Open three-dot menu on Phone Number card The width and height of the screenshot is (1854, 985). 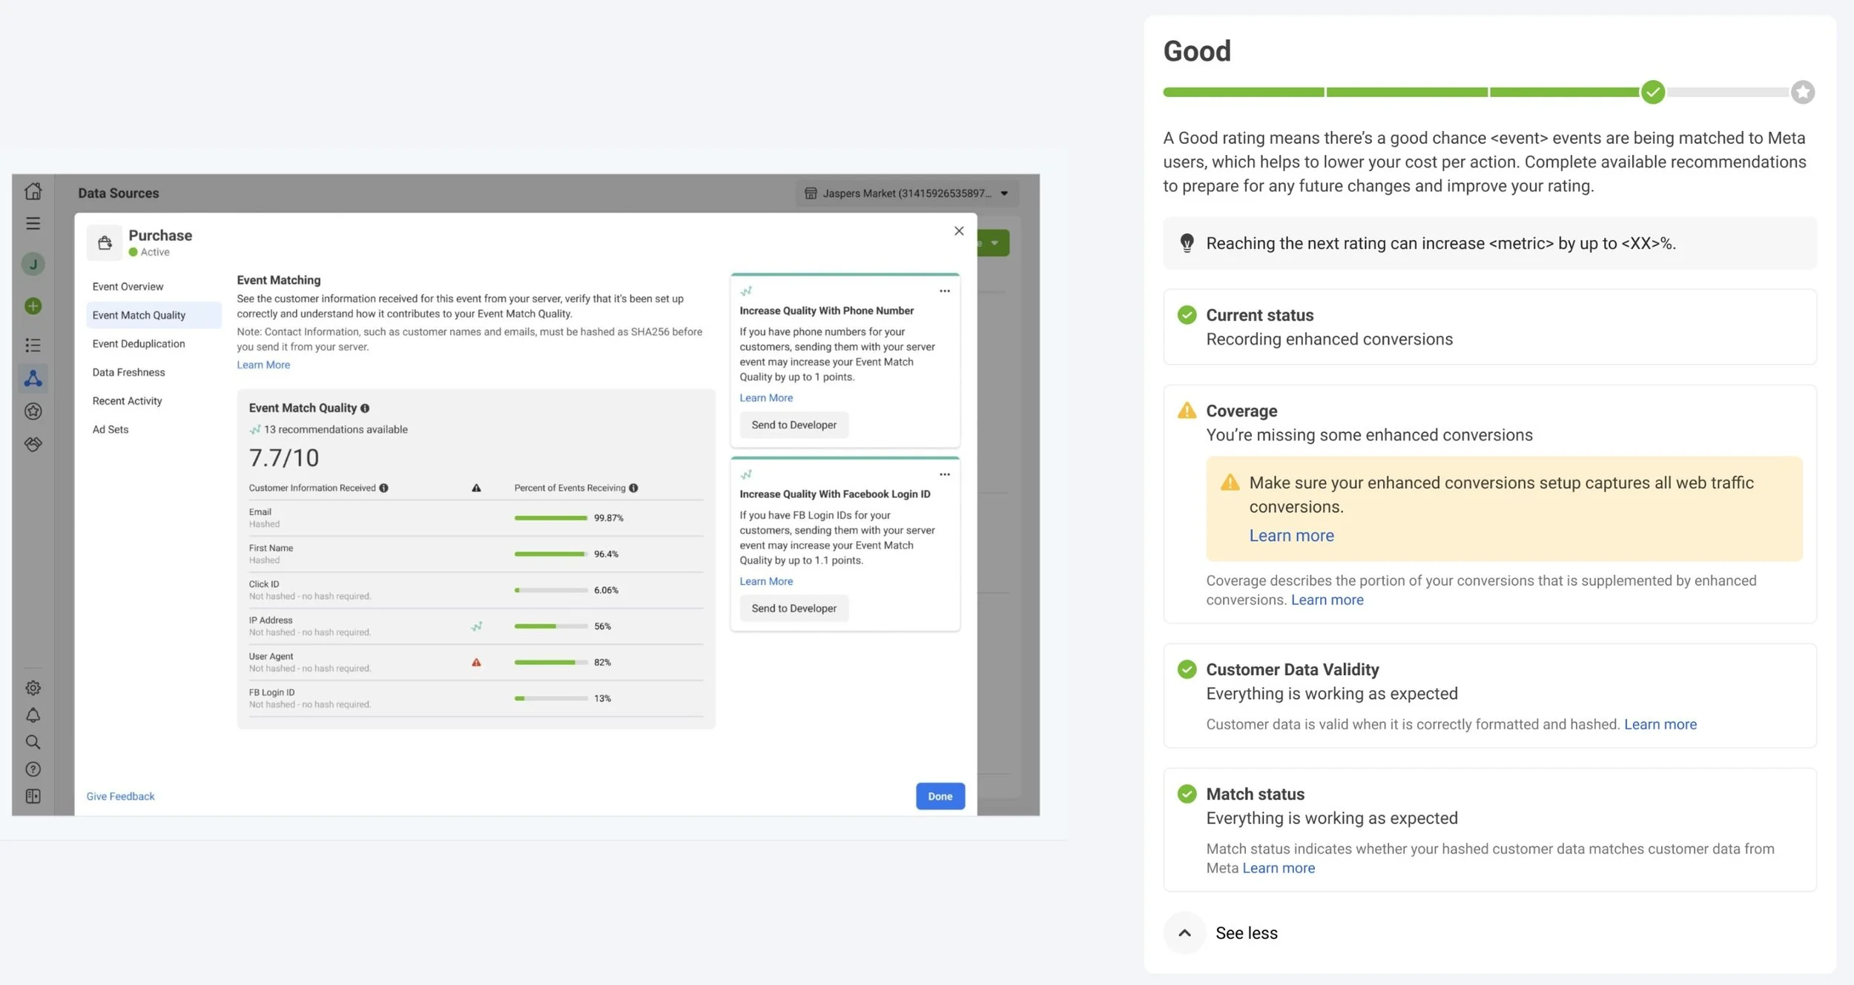(944, 291)
